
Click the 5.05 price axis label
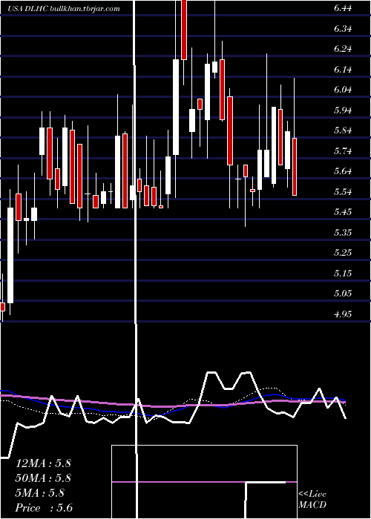coord(343,294)
